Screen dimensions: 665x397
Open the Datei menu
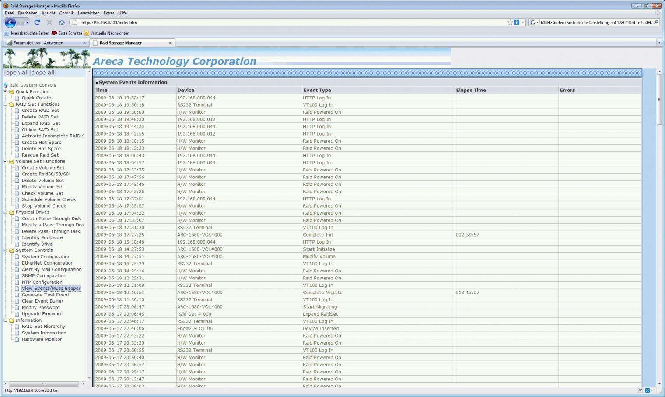coord(9,13)
